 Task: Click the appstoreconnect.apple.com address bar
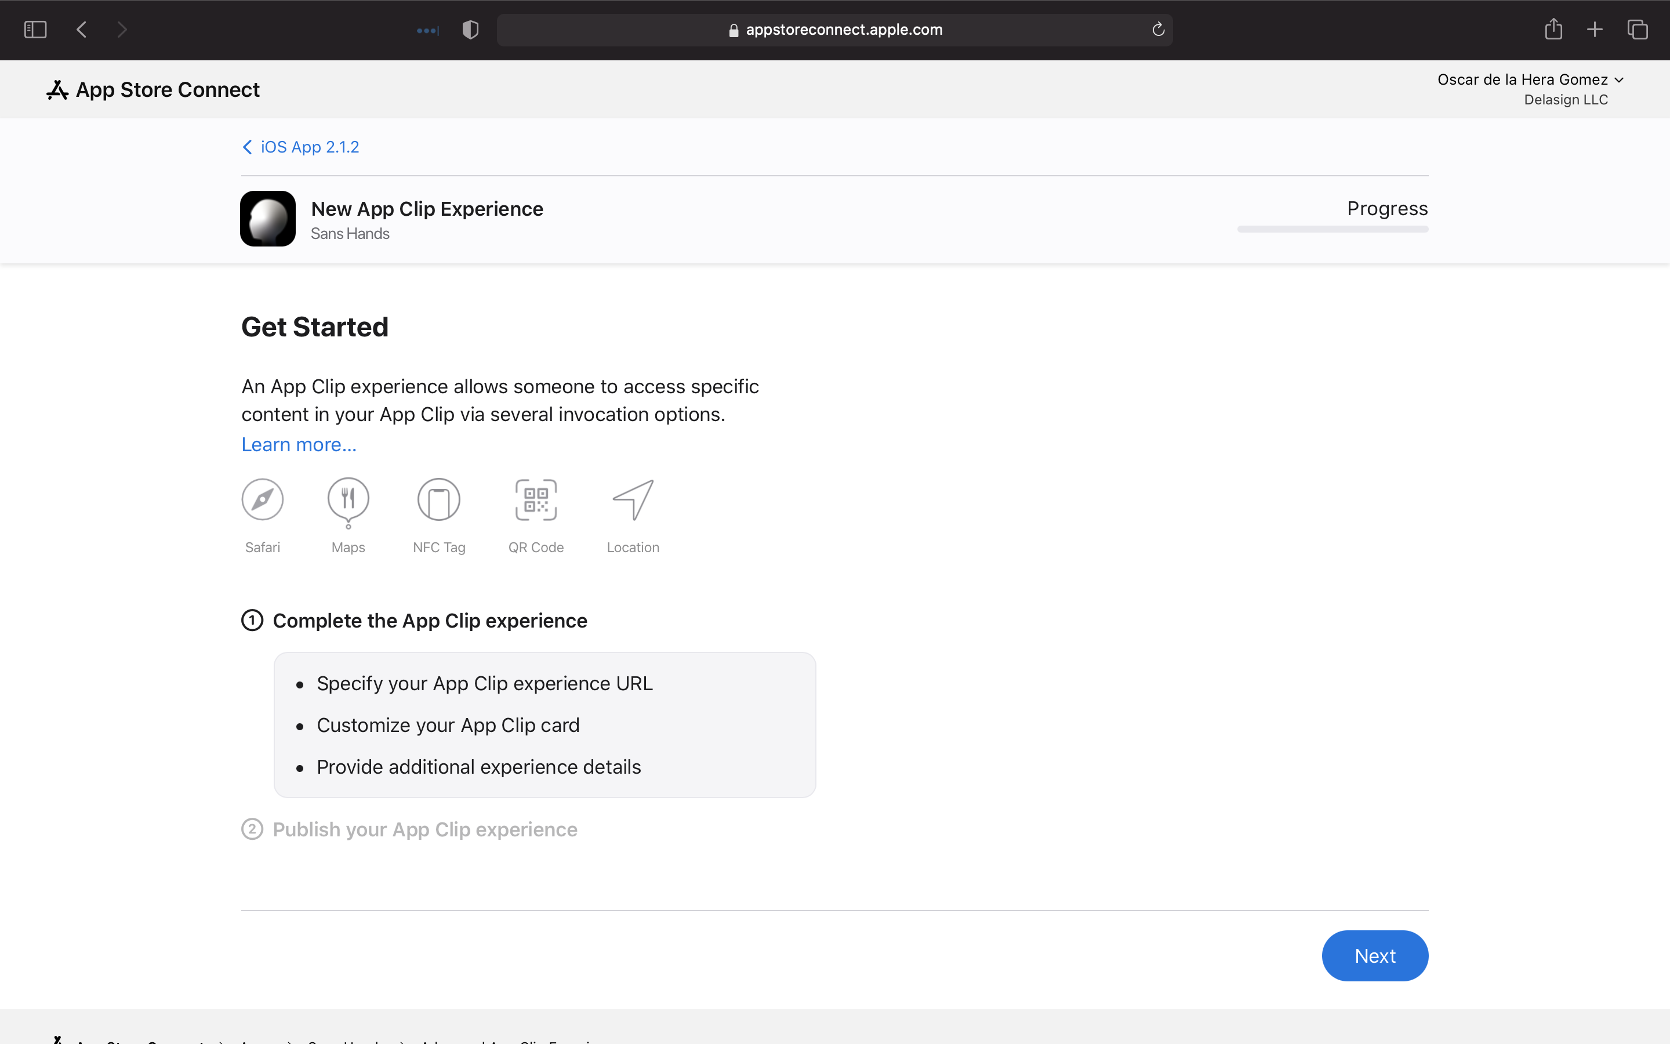point(834,30)
